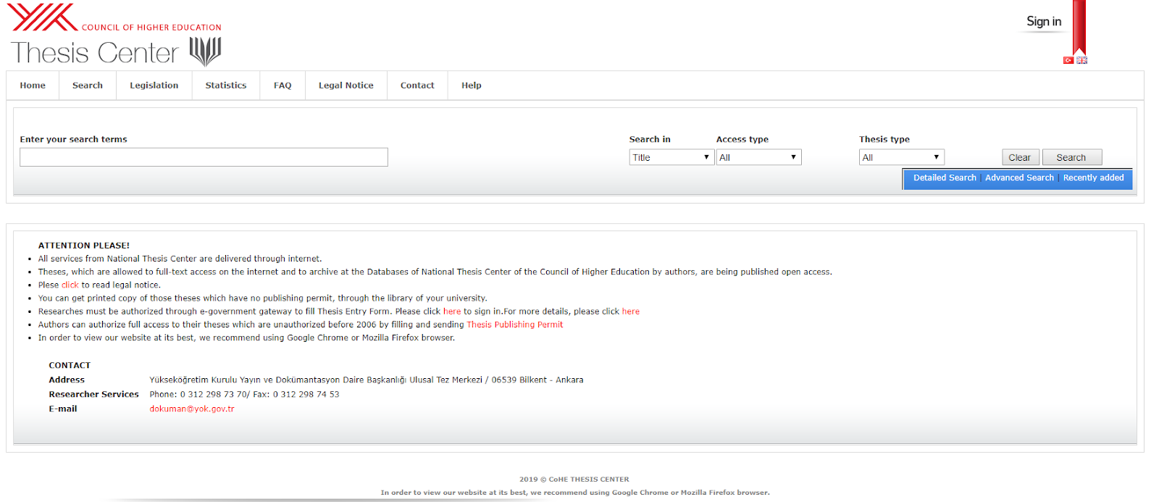Click the 'ATTENTION PLEASE!' heading text
The width and height of the screenshot is (1159, 502).
pos(84,246)
